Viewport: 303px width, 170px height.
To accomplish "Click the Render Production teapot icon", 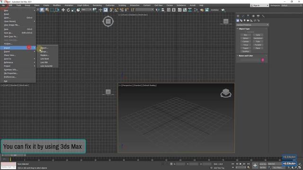I will pyautogui.click(x=223, y=10).
